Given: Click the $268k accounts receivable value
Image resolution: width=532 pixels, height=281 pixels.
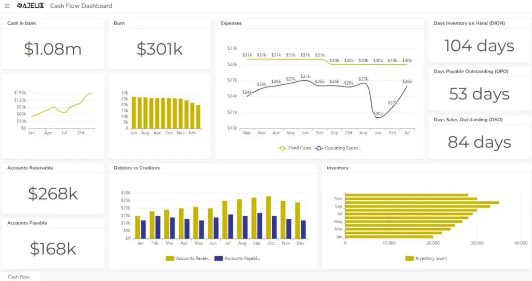Looking at the screenshot, I should (x=53, y=194).
